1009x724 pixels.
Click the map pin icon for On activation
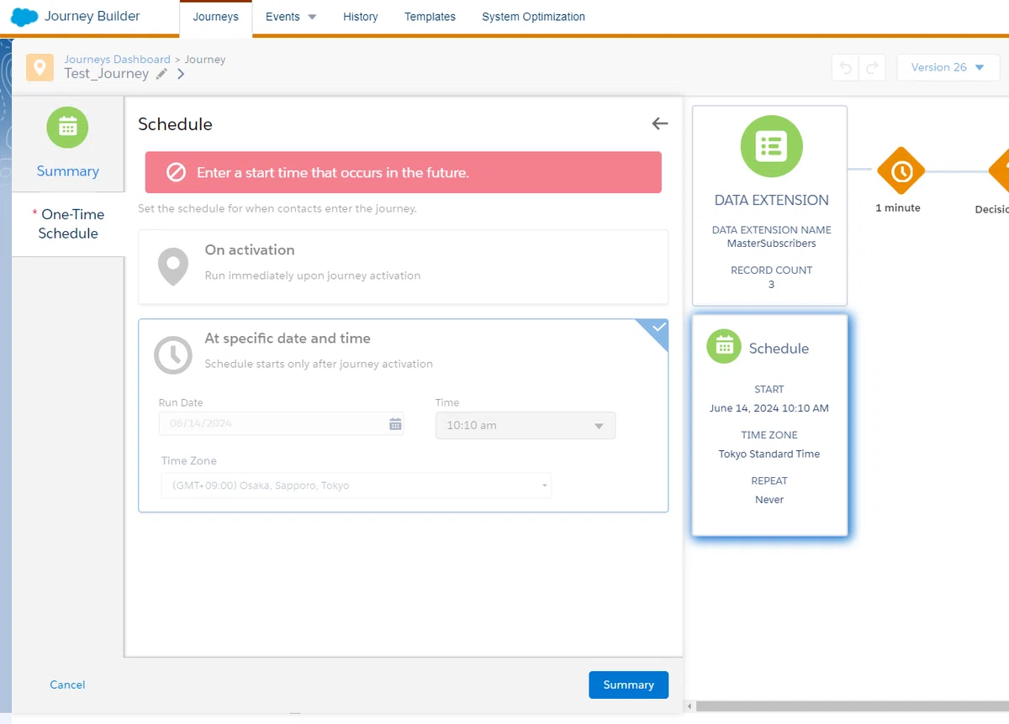[x=173, y=266]
